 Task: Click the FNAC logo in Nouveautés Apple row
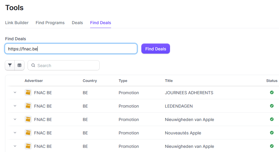[28, 133]
